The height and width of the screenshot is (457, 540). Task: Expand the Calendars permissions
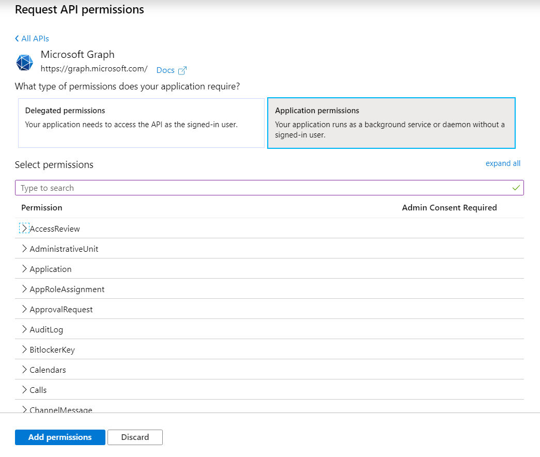24,370
